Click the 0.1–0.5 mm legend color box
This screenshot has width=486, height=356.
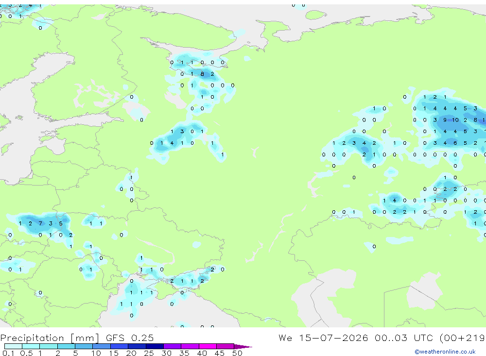tap(13, 346)
